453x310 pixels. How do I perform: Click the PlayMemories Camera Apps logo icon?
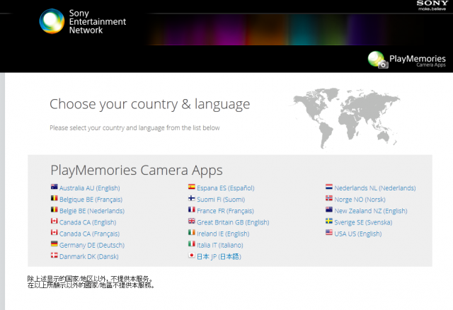(x=378, y=59)
